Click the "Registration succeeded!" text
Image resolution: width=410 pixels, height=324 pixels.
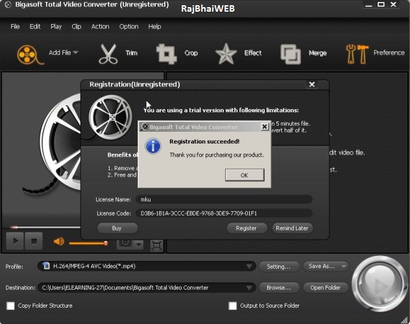tap(204, 142)
